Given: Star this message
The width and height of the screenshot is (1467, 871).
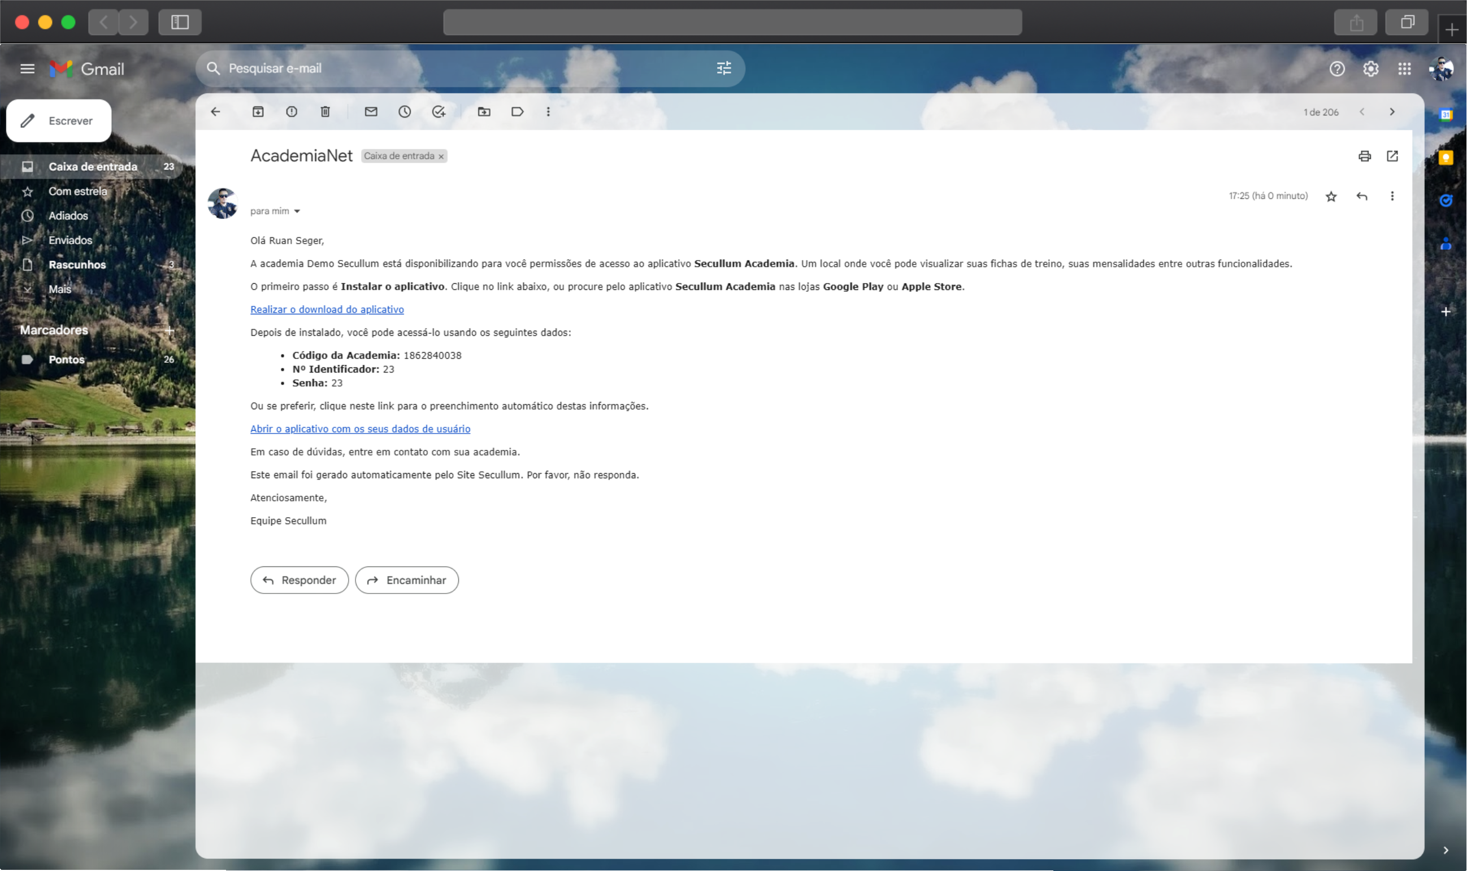Looking at the screenshot, I should [1331, 196].
